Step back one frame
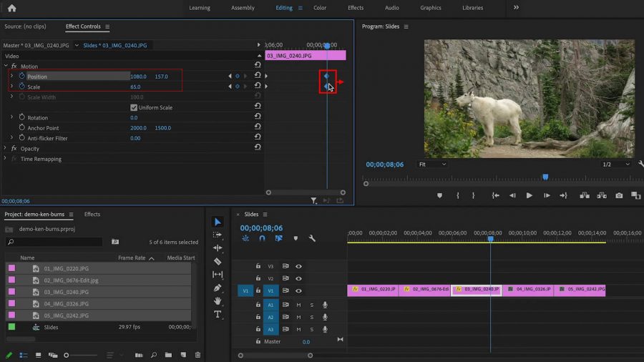Viewport: 644px width, 362px height. (x=512, y=196)
